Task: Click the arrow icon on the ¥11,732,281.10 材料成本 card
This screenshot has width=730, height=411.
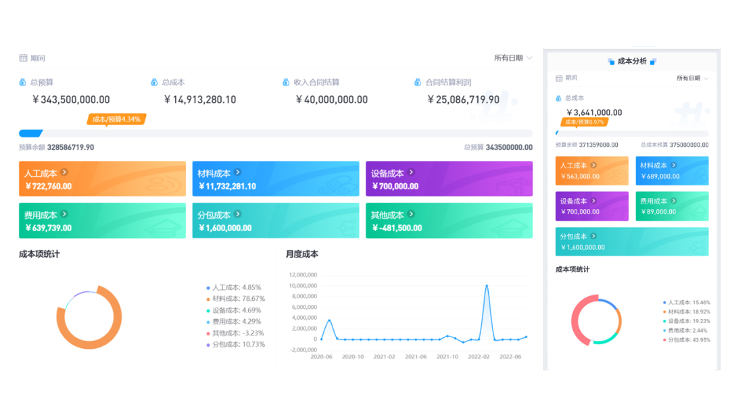Action: point(238,172)
